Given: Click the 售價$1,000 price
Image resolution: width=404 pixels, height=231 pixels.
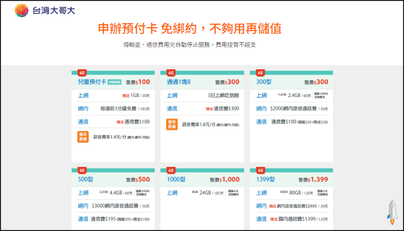Looking at the screenshot, I should [x=225, y=180].
